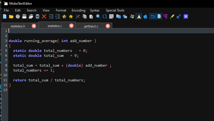Image resolution: width=214 pixels, height=121 pixels.
Task: Open the Search menu
Action: pyautogui.click(x=31, y=10)
